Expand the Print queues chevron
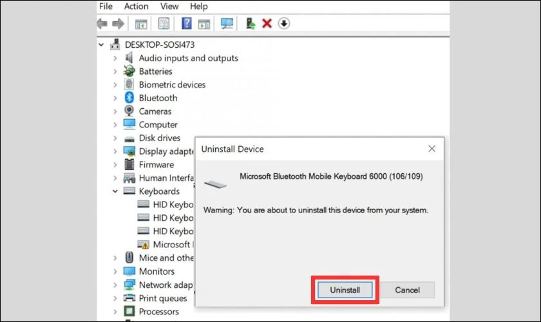541x322 pixels. tap(115, 298)
